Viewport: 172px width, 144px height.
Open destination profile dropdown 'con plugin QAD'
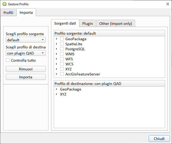click(26, 53)
